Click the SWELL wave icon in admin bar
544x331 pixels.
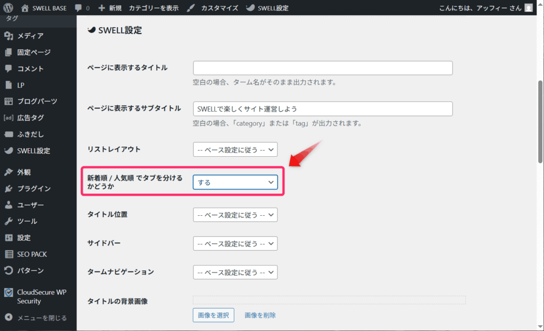pyautogui.click(x=250, y=7)
